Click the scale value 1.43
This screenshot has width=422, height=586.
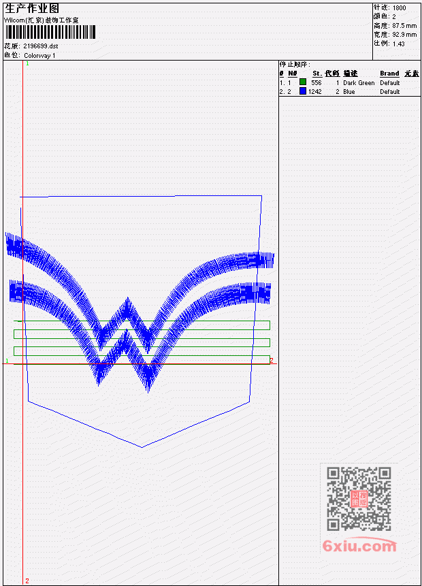[398, 44]
